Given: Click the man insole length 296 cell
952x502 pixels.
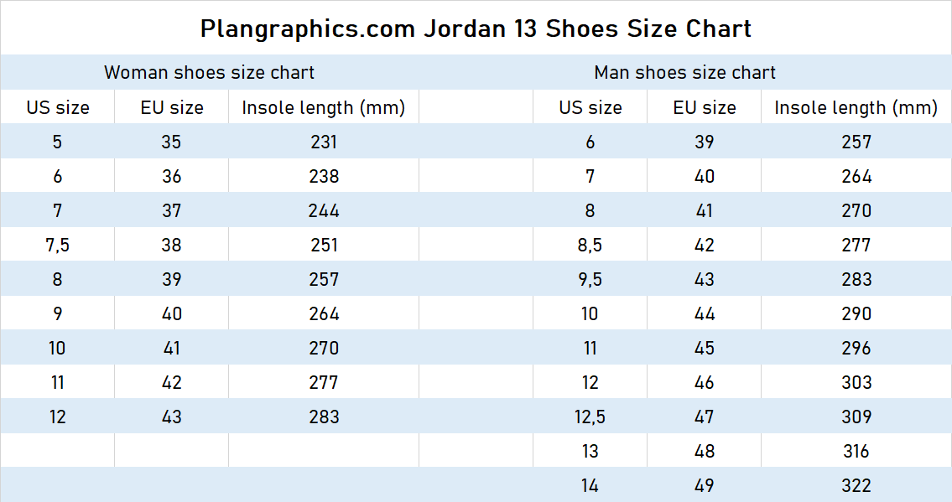Looking at the screenshot, I should tap(856, 348).
